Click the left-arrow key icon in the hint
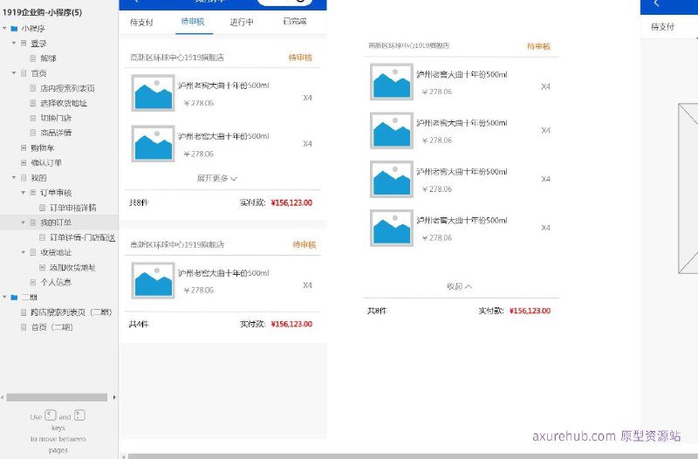Screen dimensions: 698x459 pyautogui.click(x=51, y=415)
